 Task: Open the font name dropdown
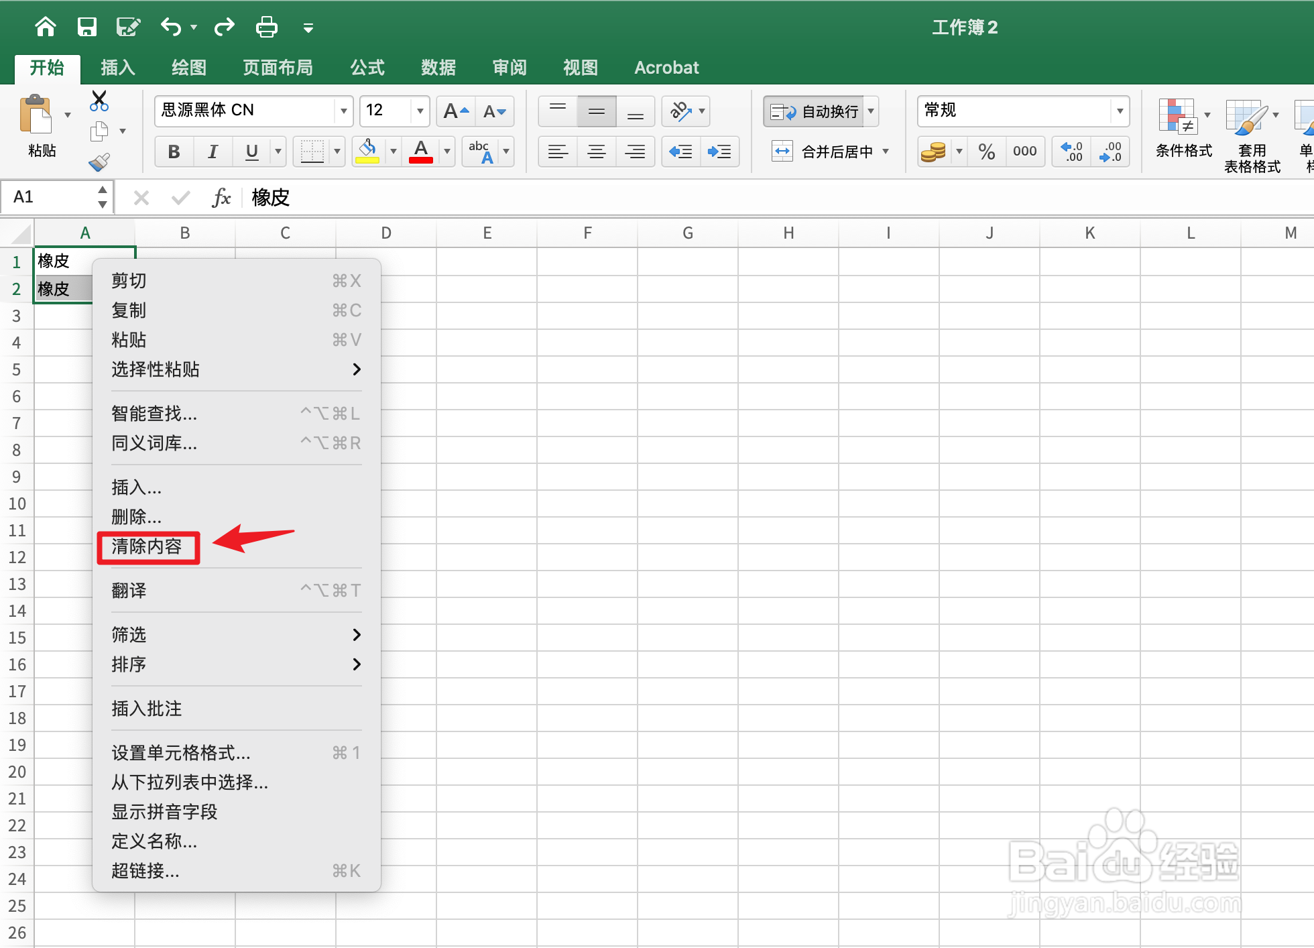(343, 111)
